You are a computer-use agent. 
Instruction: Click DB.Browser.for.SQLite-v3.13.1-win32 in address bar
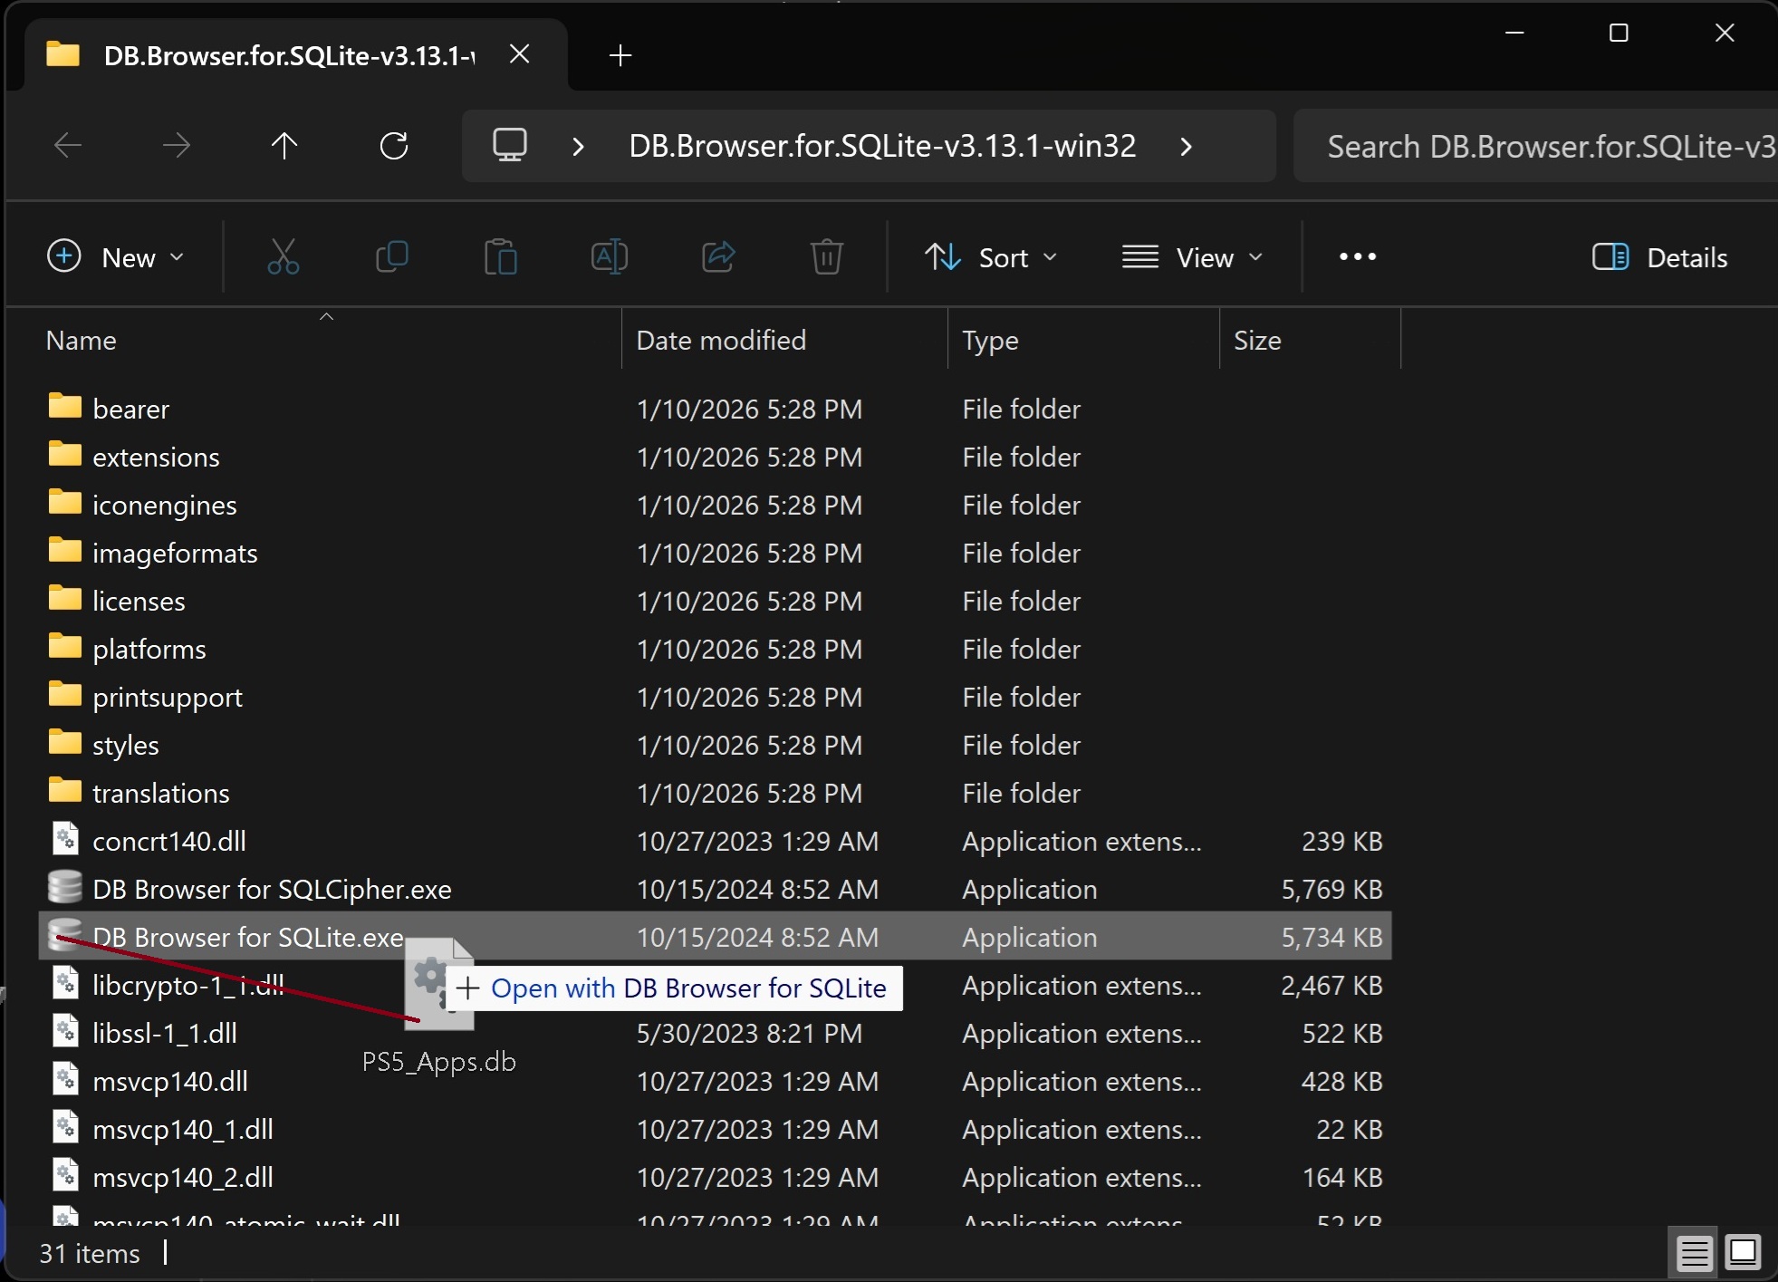pyautogui.click(x=882, y=146)
